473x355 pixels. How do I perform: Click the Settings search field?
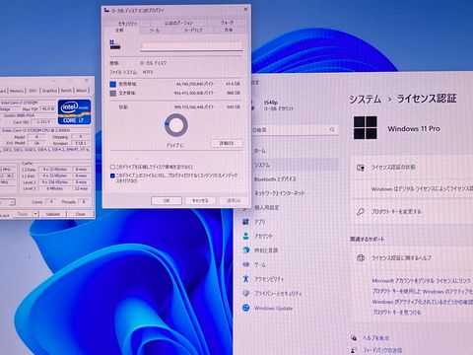pos(295,130)
